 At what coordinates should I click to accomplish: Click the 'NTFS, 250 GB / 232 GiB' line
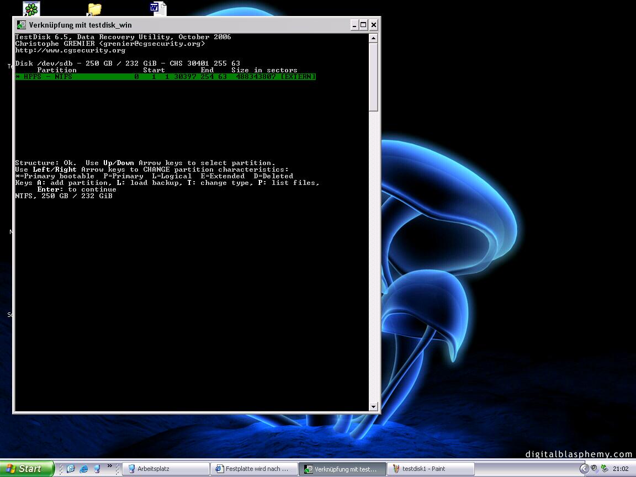click(63, 196)
